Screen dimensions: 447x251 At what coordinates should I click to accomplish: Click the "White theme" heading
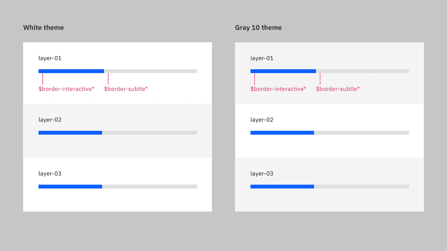click(x=43, y=28)
